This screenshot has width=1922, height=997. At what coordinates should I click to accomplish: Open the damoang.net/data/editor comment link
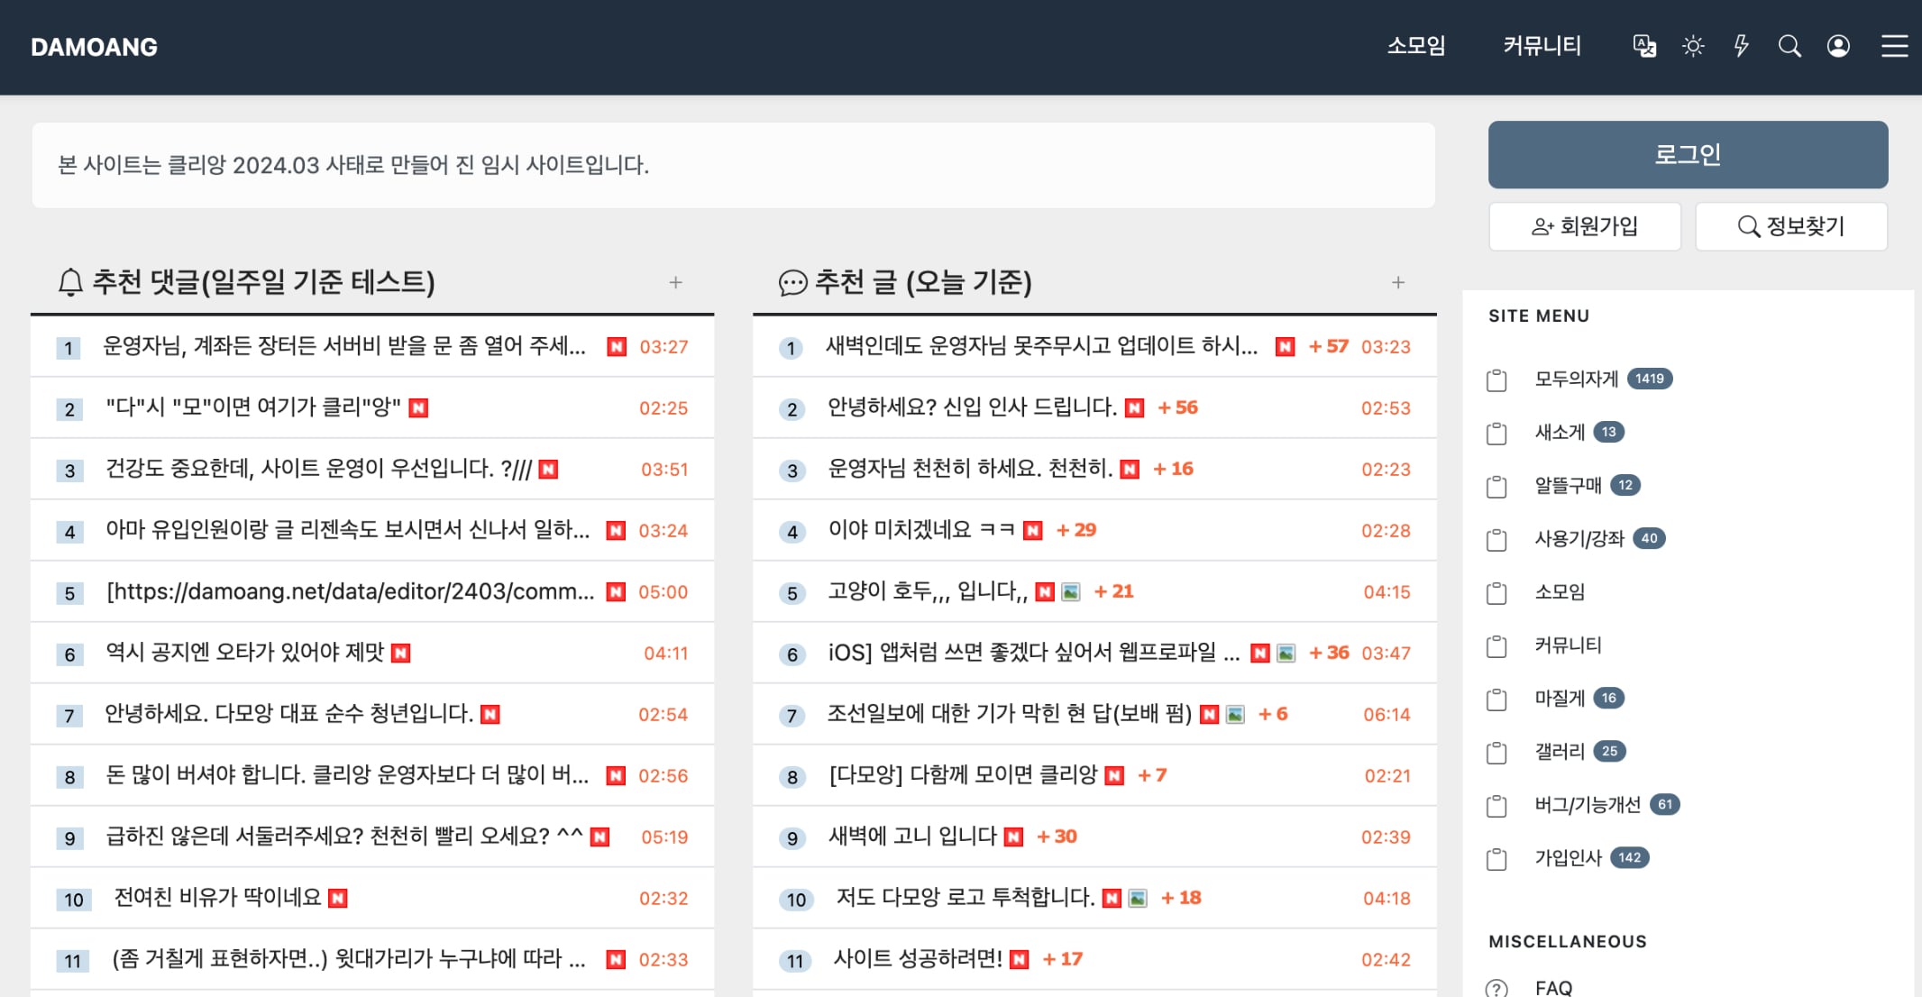[350, 591]
